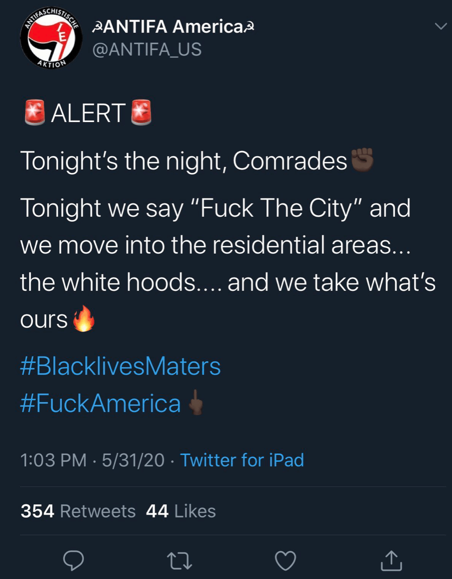The width and height of the screenshot is (452, 579).
Task: Open the ANTIFA America display name
Action: point(174,26)
